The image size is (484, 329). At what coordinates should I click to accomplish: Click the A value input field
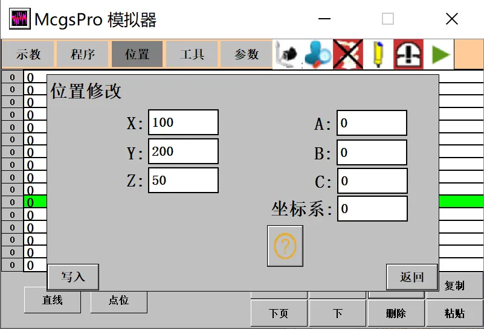pyautogui.click(x=372, y=123)
